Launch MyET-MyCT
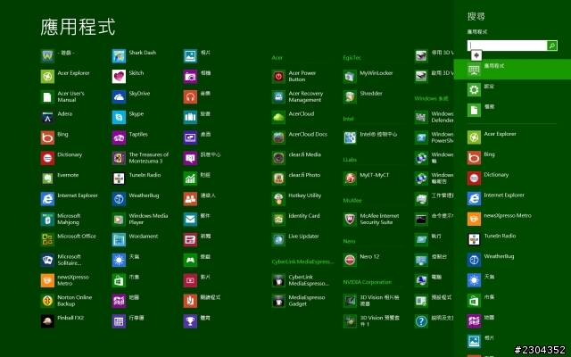 [367, 178]
